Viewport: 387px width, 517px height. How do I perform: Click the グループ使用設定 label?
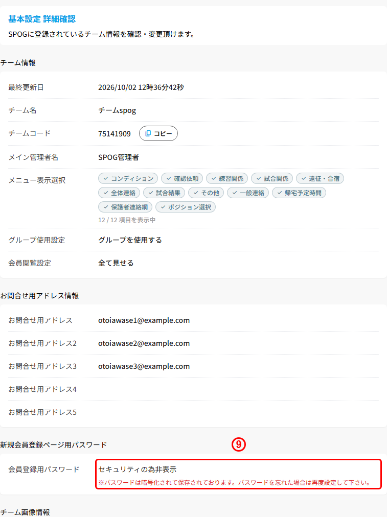tap(37, 240)
